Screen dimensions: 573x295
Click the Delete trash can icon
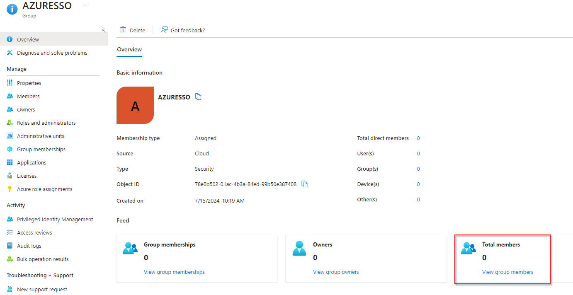tap(123, 30)
